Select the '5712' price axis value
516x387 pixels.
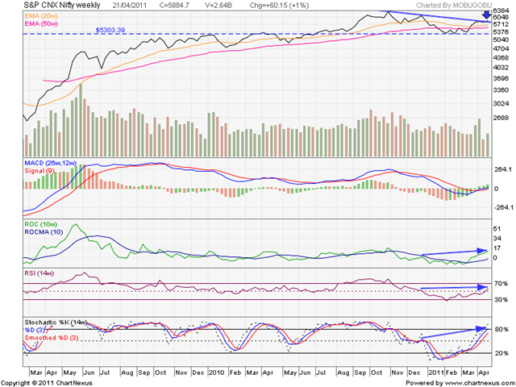pyautogui.click(x=501, y=24)
